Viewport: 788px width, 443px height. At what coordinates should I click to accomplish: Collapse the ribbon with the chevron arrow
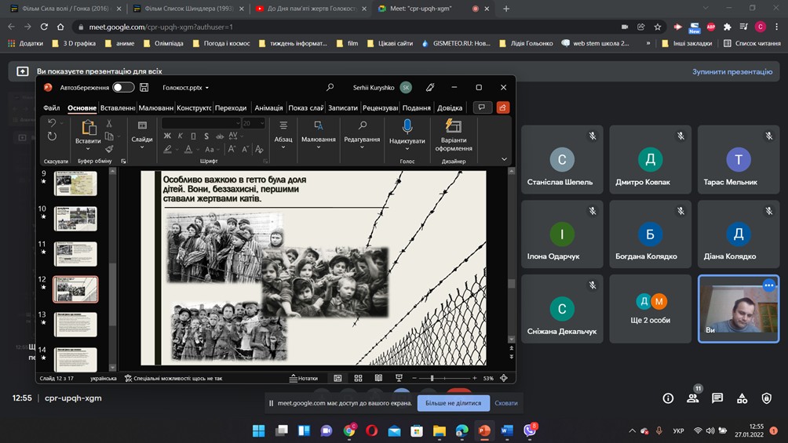(x=504, y=159)
